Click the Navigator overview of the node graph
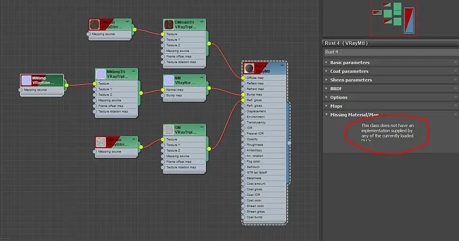This screenshot has height=241, width=459. [393, 18]
